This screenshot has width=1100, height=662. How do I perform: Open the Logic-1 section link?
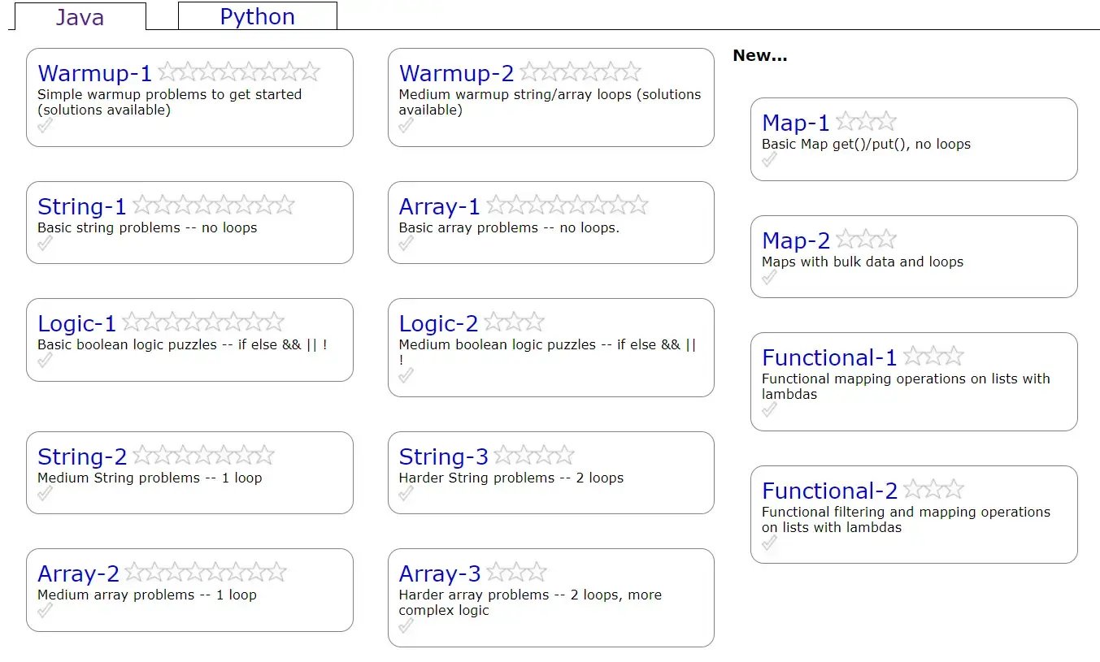77,323
